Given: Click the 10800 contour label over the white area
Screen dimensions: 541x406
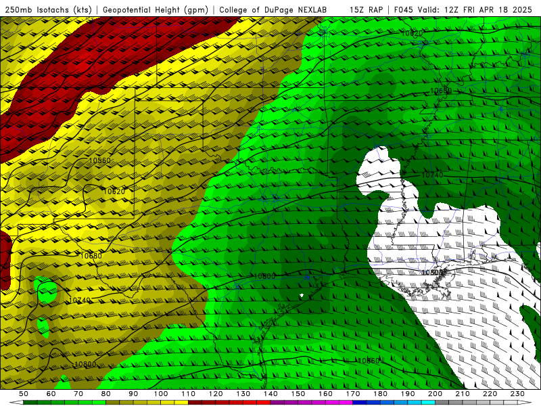Looking at the screenshot, I should (x=432, y=273).
